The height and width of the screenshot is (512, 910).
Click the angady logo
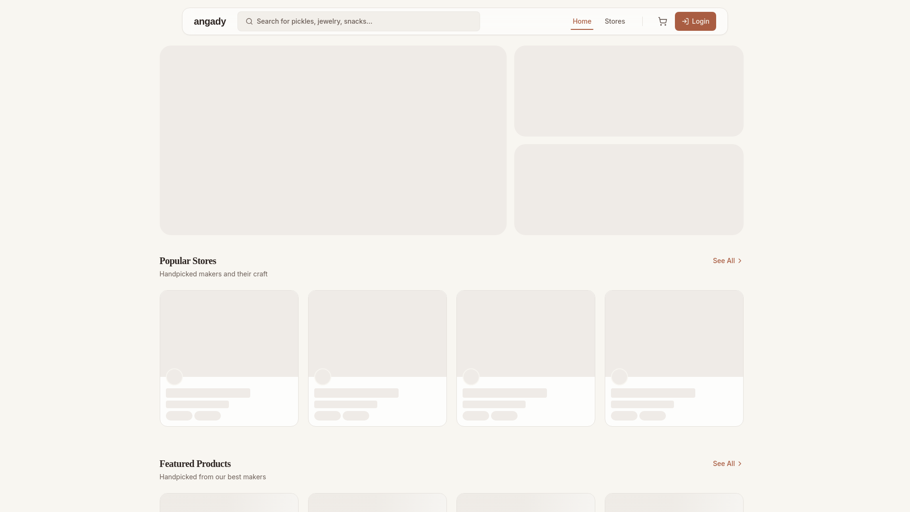[x=210, y=21]
